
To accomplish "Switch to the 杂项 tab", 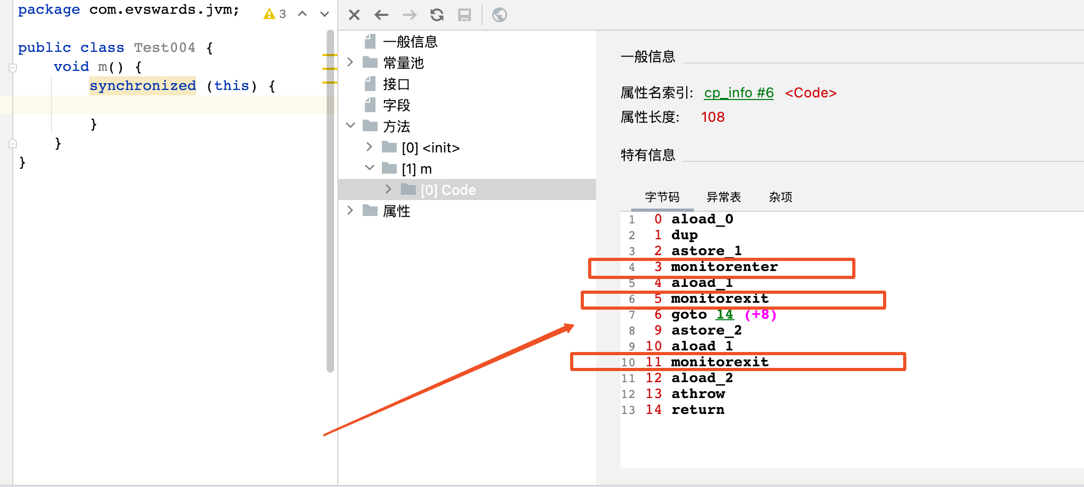I will tap(780, 197).
